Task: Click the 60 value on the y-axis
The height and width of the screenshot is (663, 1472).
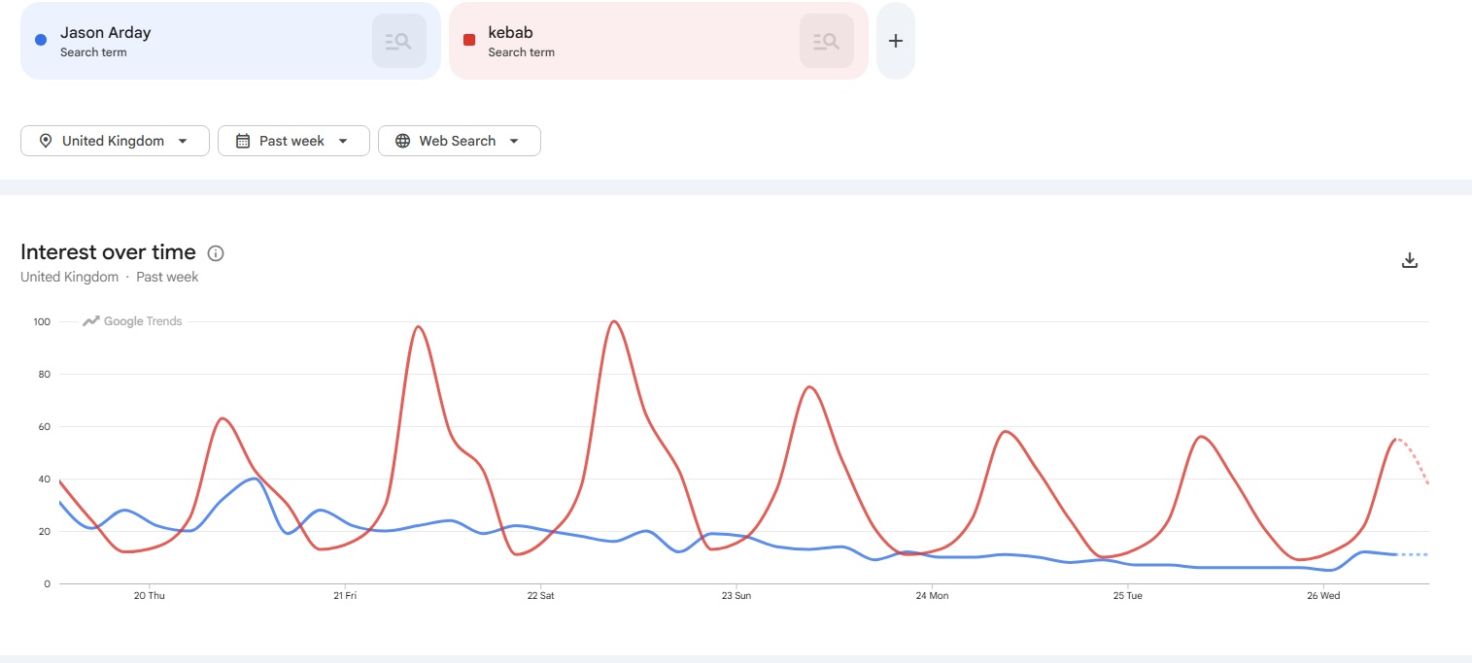Action: [44, 426]
